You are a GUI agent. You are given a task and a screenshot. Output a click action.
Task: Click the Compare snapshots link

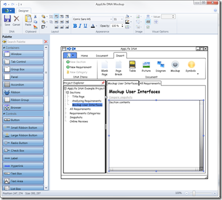[121, 97]
